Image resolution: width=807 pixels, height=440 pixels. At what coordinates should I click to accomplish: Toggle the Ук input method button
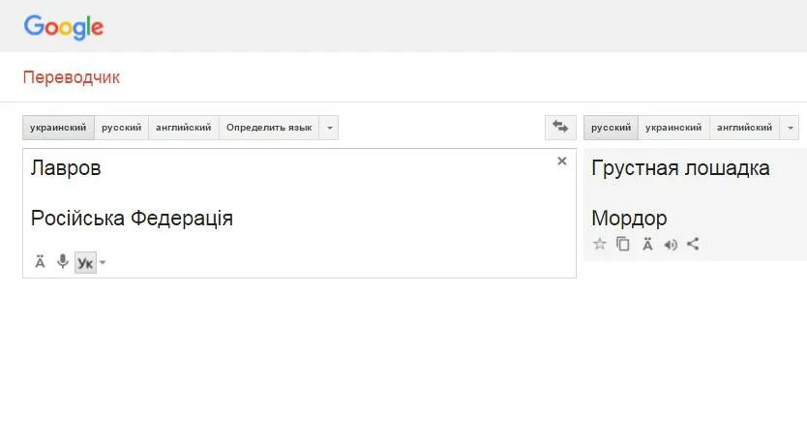[x=85, y=262]
